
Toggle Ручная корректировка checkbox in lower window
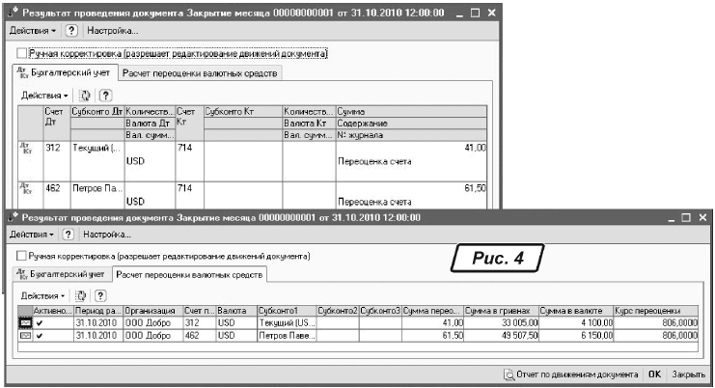coord(21,256)
